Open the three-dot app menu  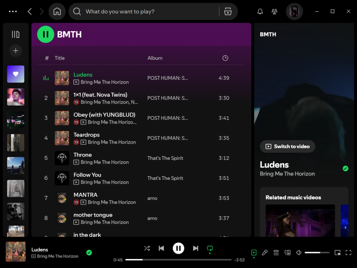click(13, 11)
